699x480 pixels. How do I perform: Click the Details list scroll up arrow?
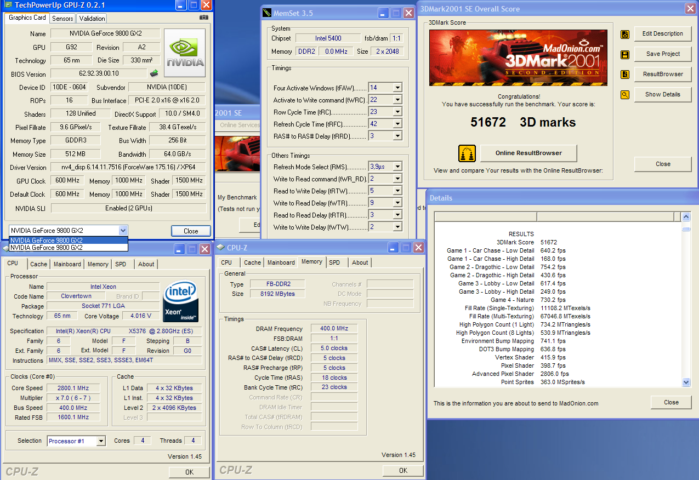point(686,218)
